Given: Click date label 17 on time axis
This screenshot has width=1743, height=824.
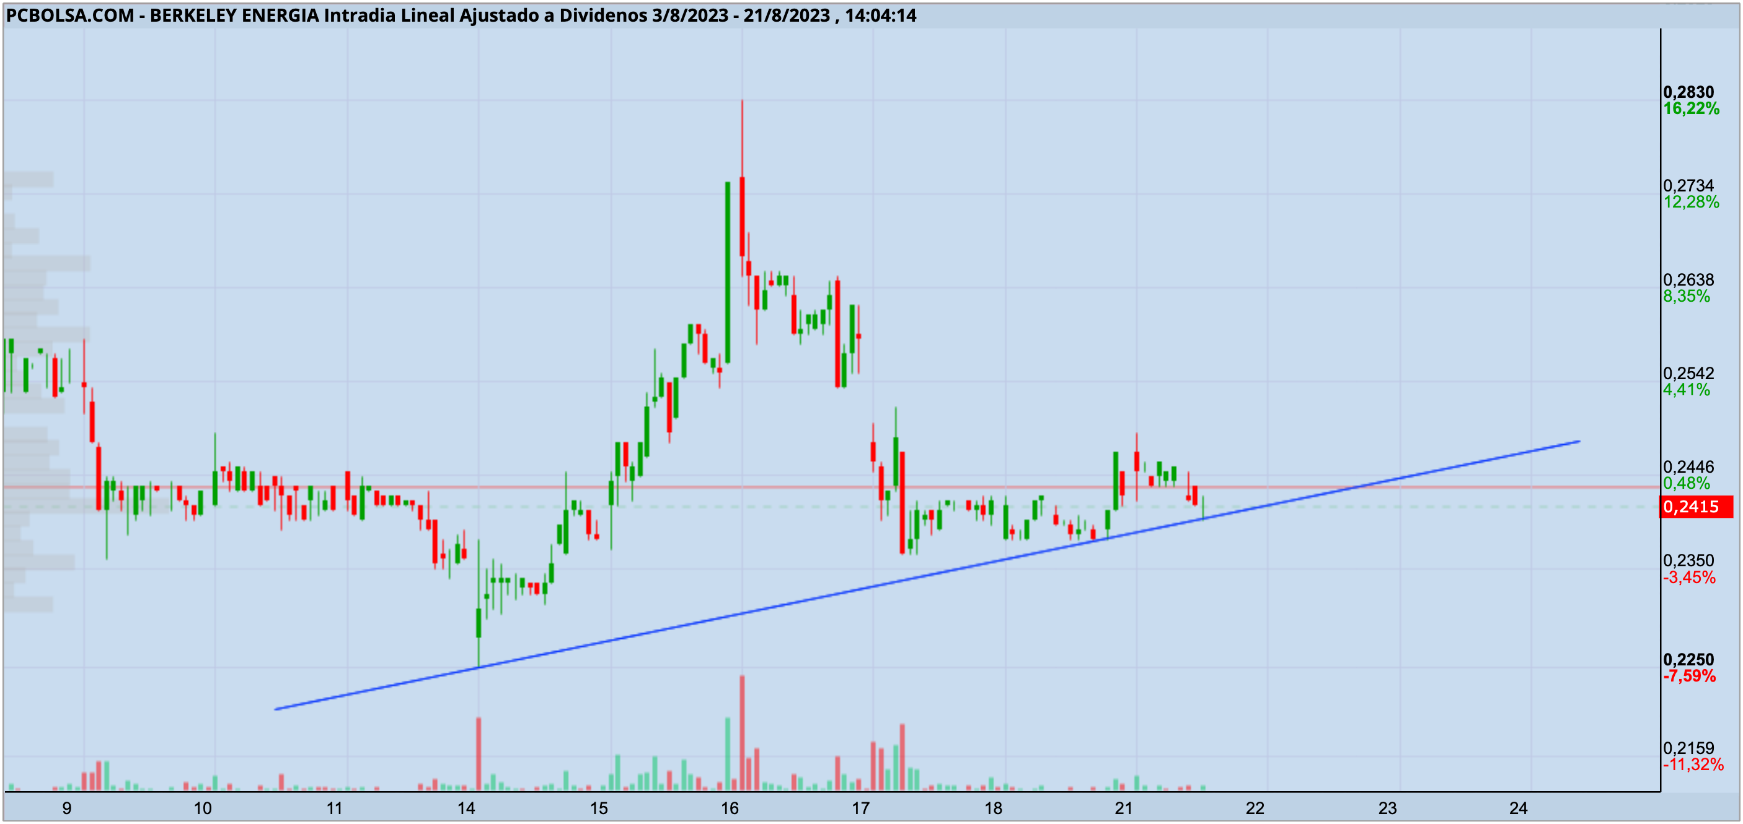Looking at the screenshot, I should click(x=861, y=808).
